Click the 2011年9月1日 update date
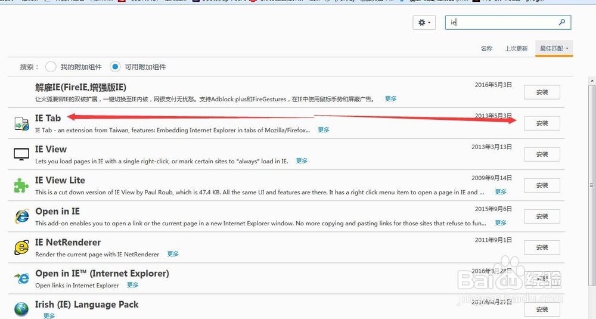 493,240
